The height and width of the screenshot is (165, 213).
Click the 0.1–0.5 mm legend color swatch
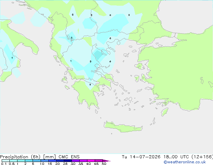coord(6,161)
